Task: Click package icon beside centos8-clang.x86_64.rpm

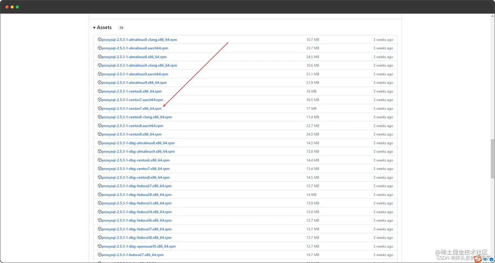Action: point(100,117)
